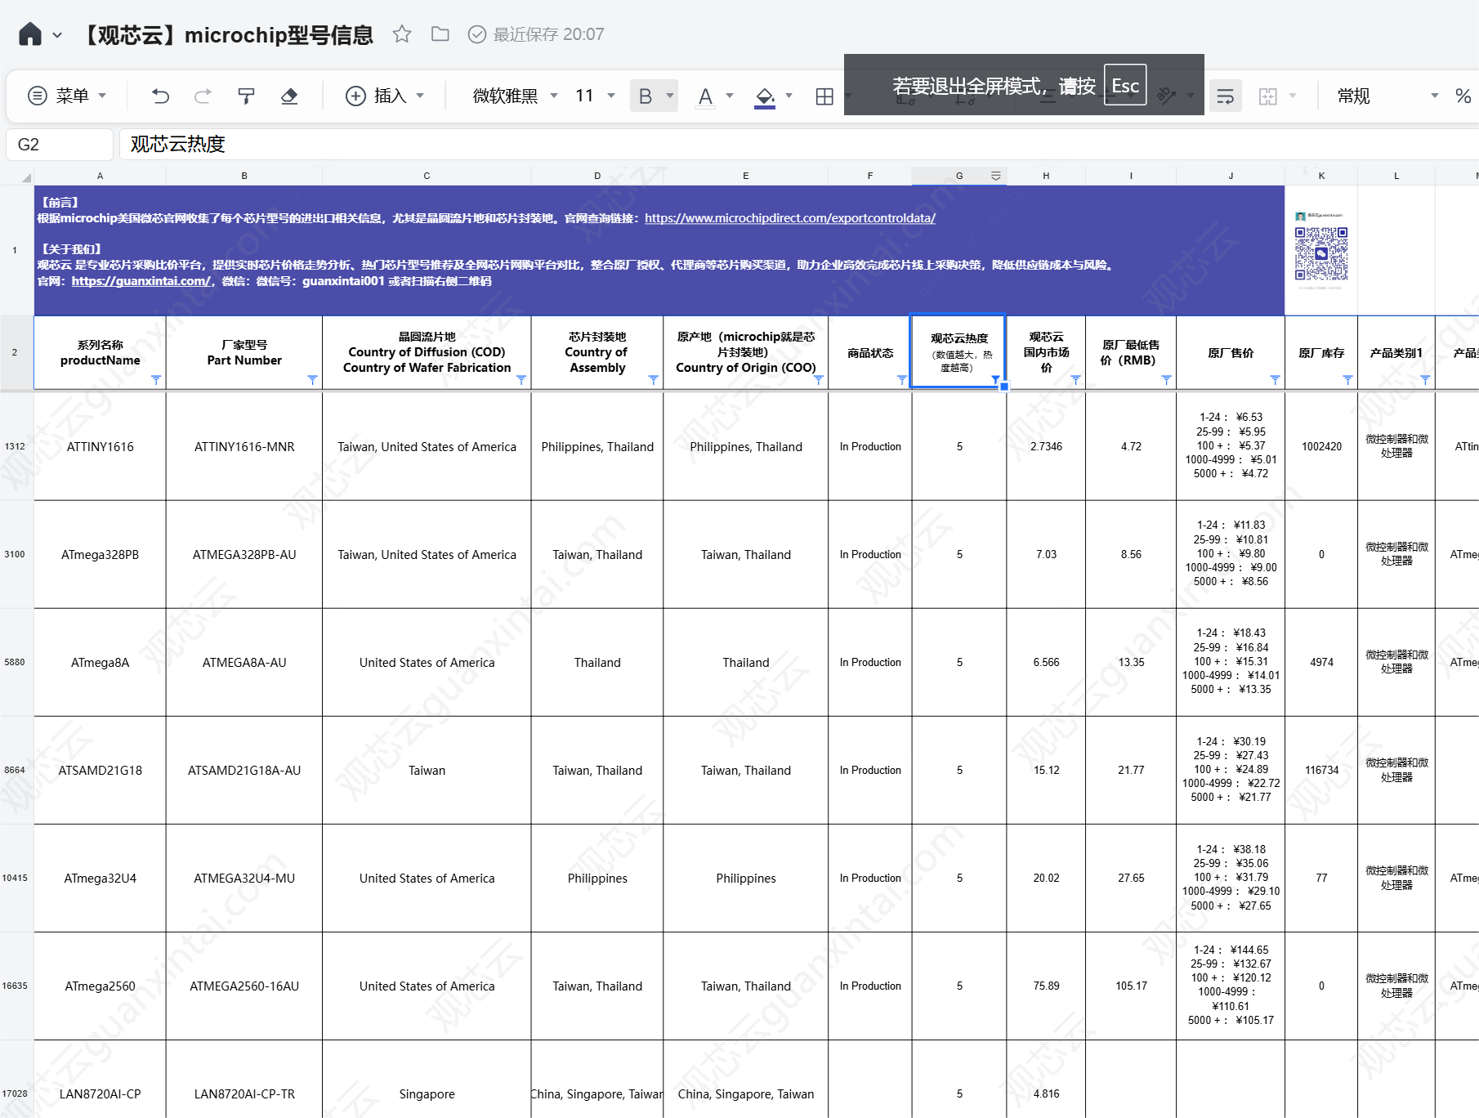The width and height of the screenshot is (1479, 1118).
Task: Open filter on 原产地 COO column
Action: click(818, 380)
